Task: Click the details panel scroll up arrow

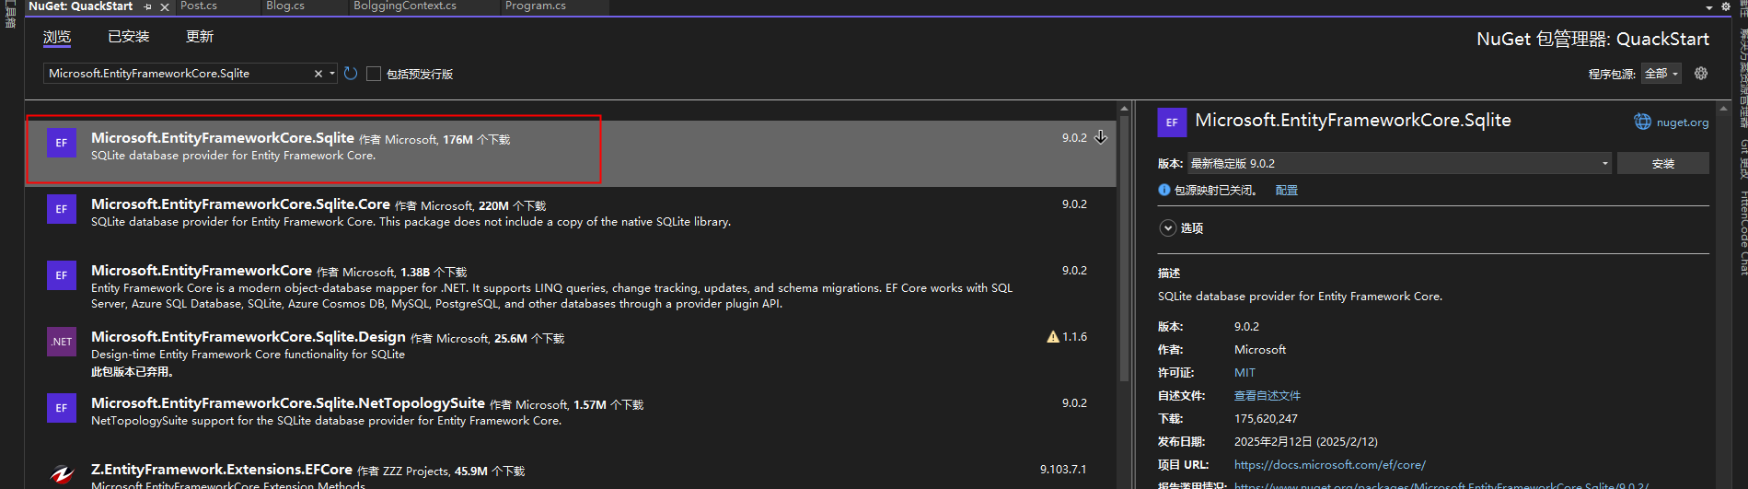Action: click(x=1722, y=109)
